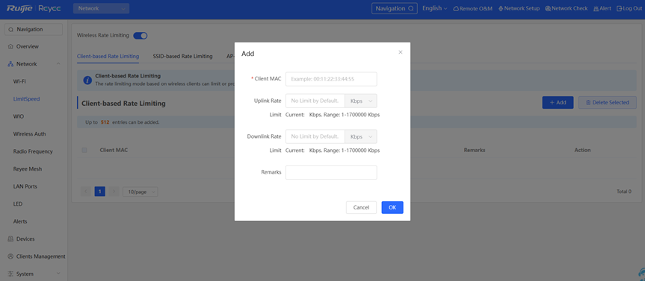Open the Overview home icon in sidebar
This screenshot has height=281, width=645.
tap(10, 46)
